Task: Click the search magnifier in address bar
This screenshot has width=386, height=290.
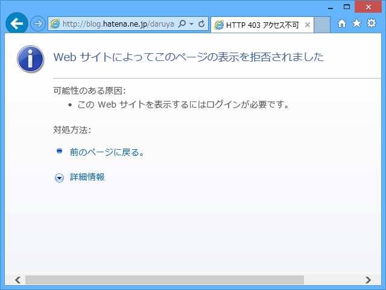Action: (x=182, y=24)
